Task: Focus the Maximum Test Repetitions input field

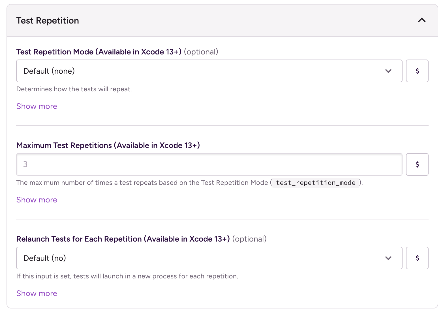Action: [209, 164]
